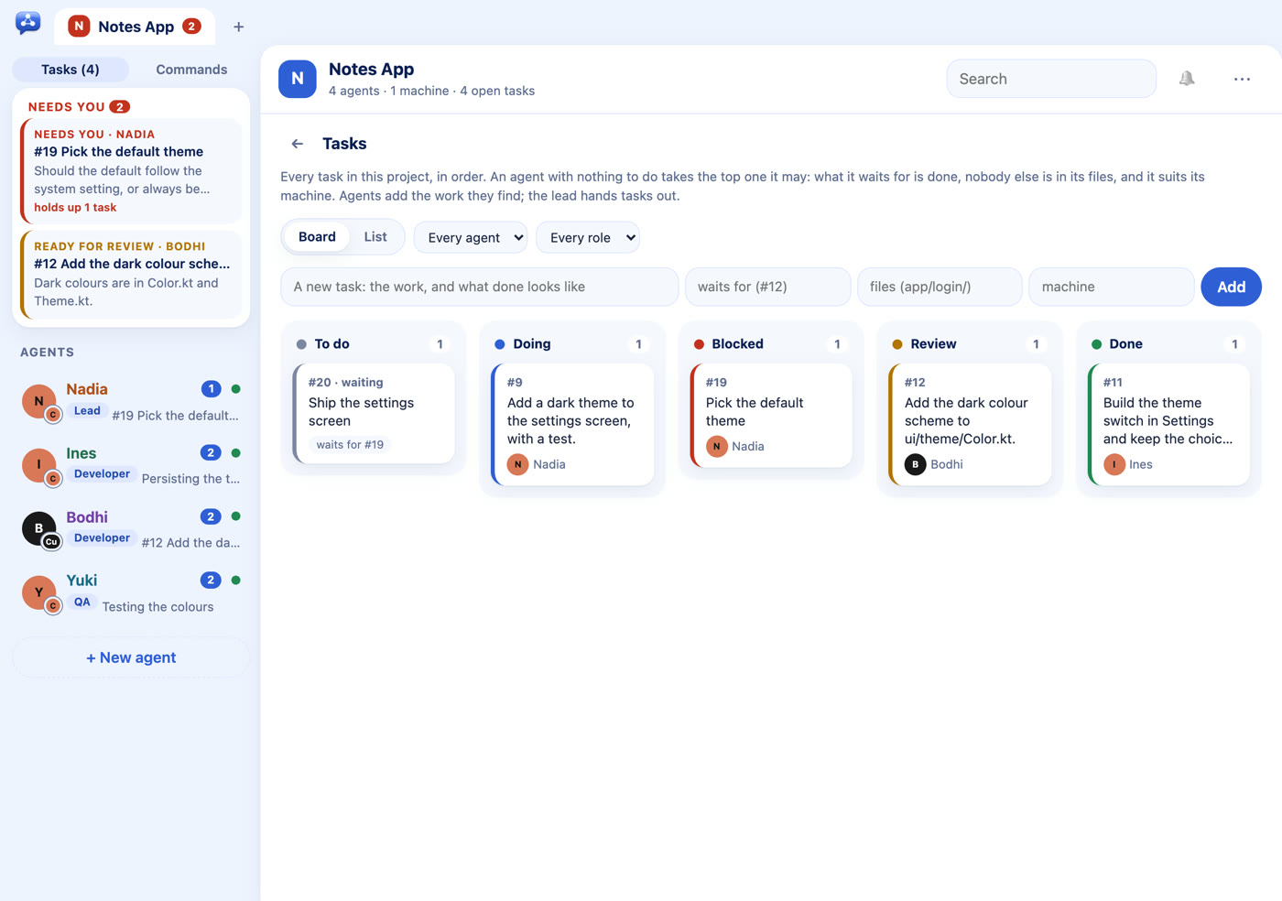
Task: Click the Search field
Action: coord(1051,79)
